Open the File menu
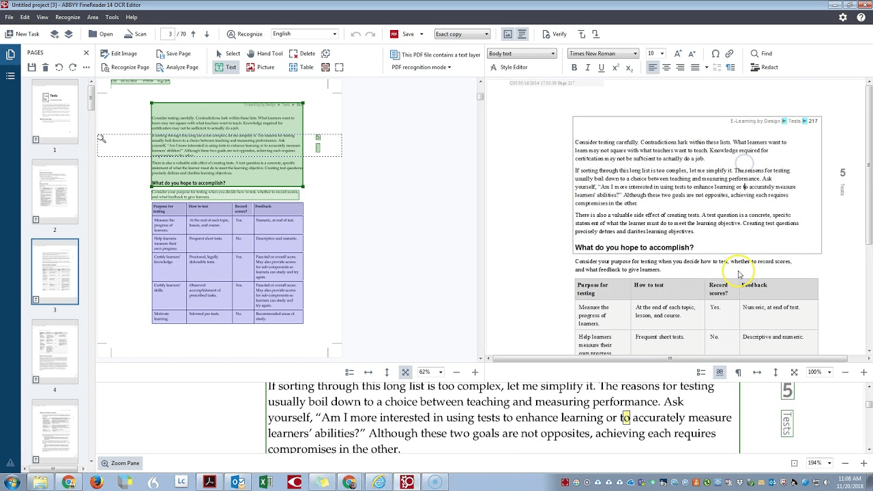This screenshot has width=873, height=491. [9, 17]
